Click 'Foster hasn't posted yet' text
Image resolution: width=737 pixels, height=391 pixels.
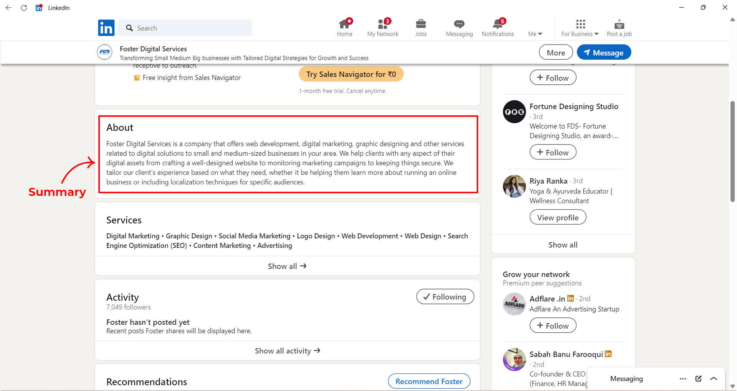coord(148,322)
